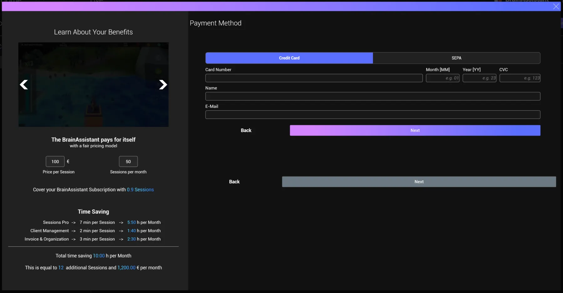The width and height of the screenshot is (563, 293).
Task: Edit the Sessions per month value
Action: 128,162
